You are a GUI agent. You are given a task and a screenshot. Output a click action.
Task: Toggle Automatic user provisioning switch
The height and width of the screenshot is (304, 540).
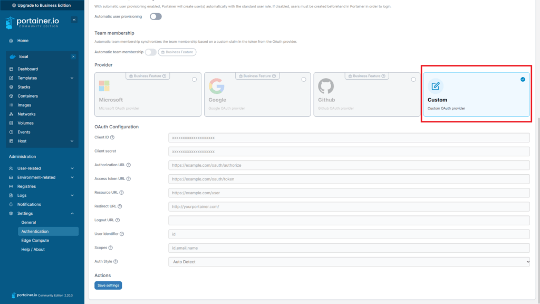tap(156, 16)
